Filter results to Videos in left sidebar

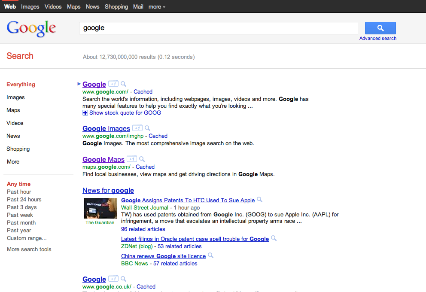tap(15, 123)
